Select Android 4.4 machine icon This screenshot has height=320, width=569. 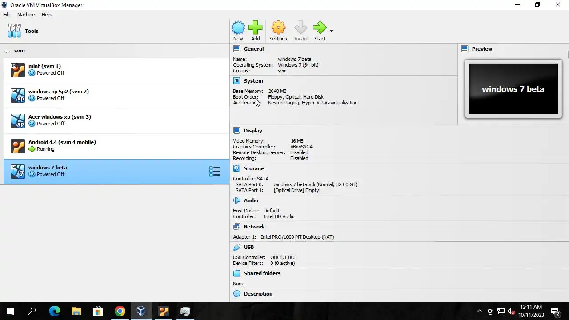(18, 146)
